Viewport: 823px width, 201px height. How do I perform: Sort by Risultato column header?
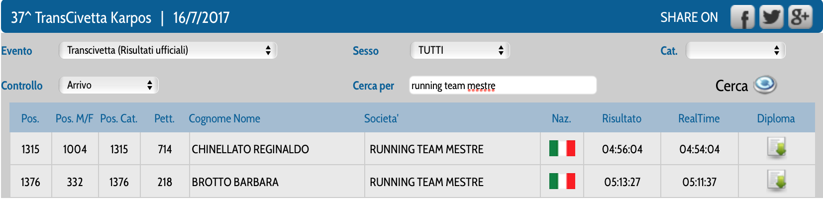(621, 118)
